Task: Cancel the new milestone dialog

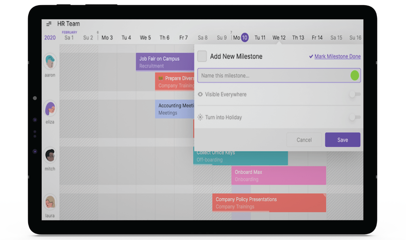Action: pyautogui.click(x=304, y=140)
